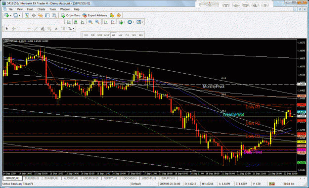Image resolution: width=309 pixels, height=188 pixels.
Task: Select the Text (A) tool
Action: [x=56, y=29]
